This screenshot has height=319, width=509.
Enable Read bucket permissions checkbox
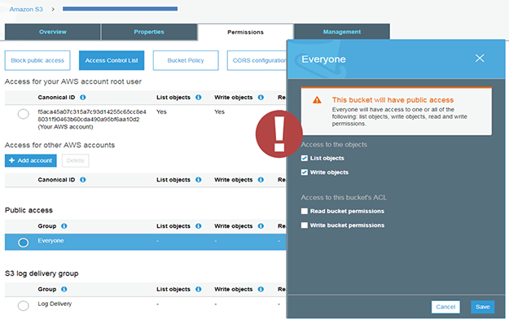(x=304, y=212)
